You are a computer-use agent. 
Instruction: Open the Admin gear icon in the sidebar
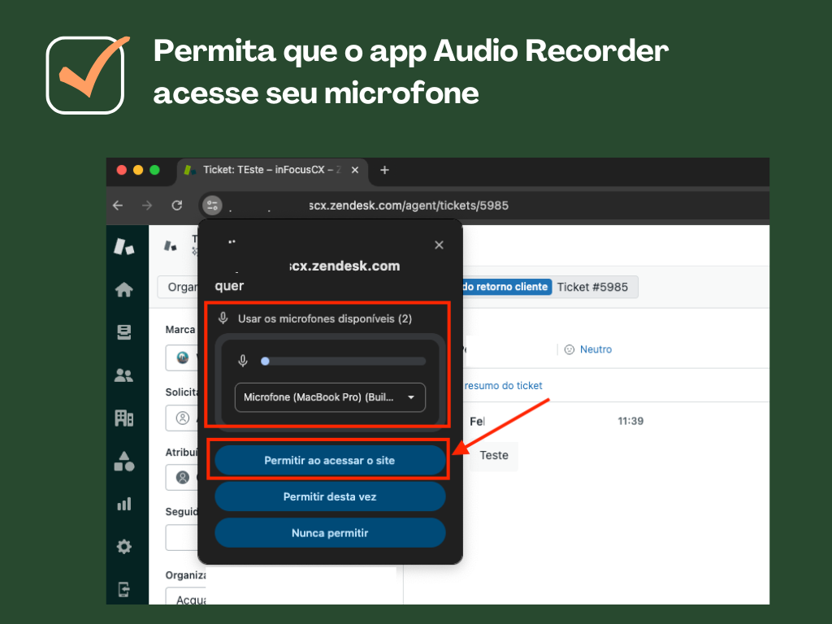[125, 547]
